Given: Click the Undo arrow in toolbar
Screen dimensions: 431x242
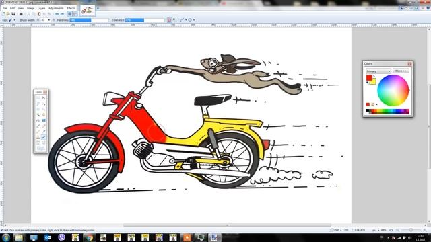Looking at the screenshot, I should point(57,14).
